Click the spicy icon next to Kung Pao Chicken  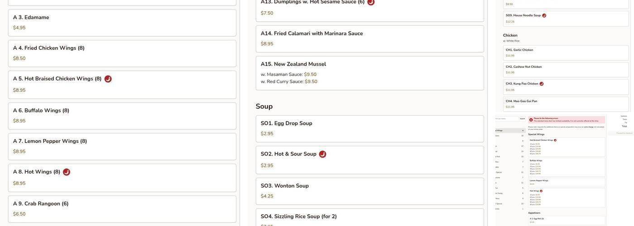[x=542, y=84]
